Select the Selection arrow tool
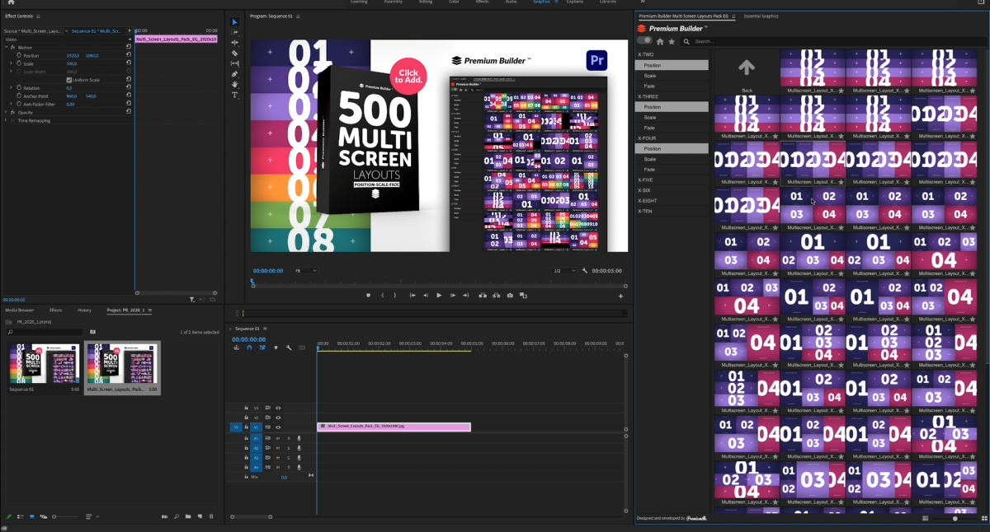The image size is (990, 532). 234,22
